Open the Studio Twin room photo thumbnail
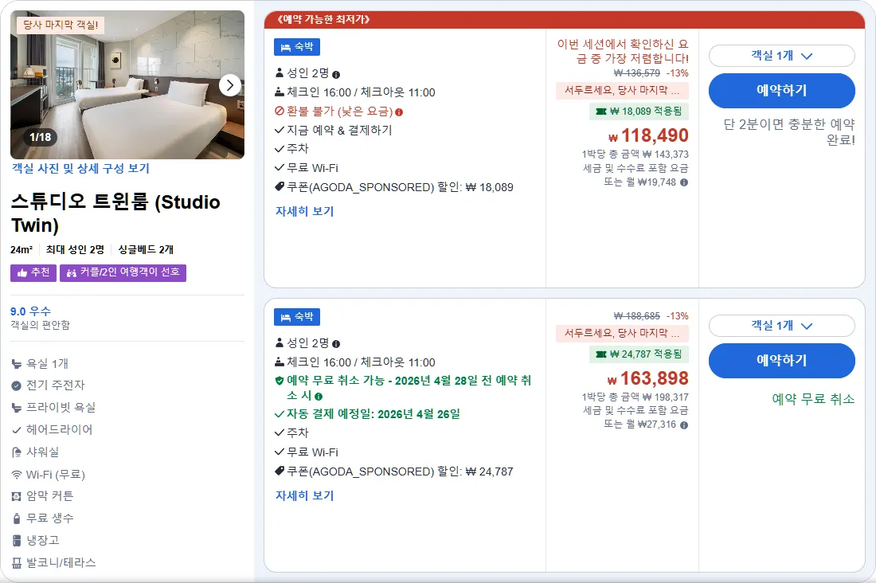Viewport: 876px width, 583px height. [x=127, y=85]
